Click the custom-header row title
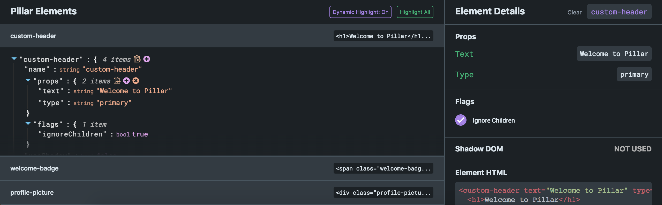 click(x=33, y=36)
